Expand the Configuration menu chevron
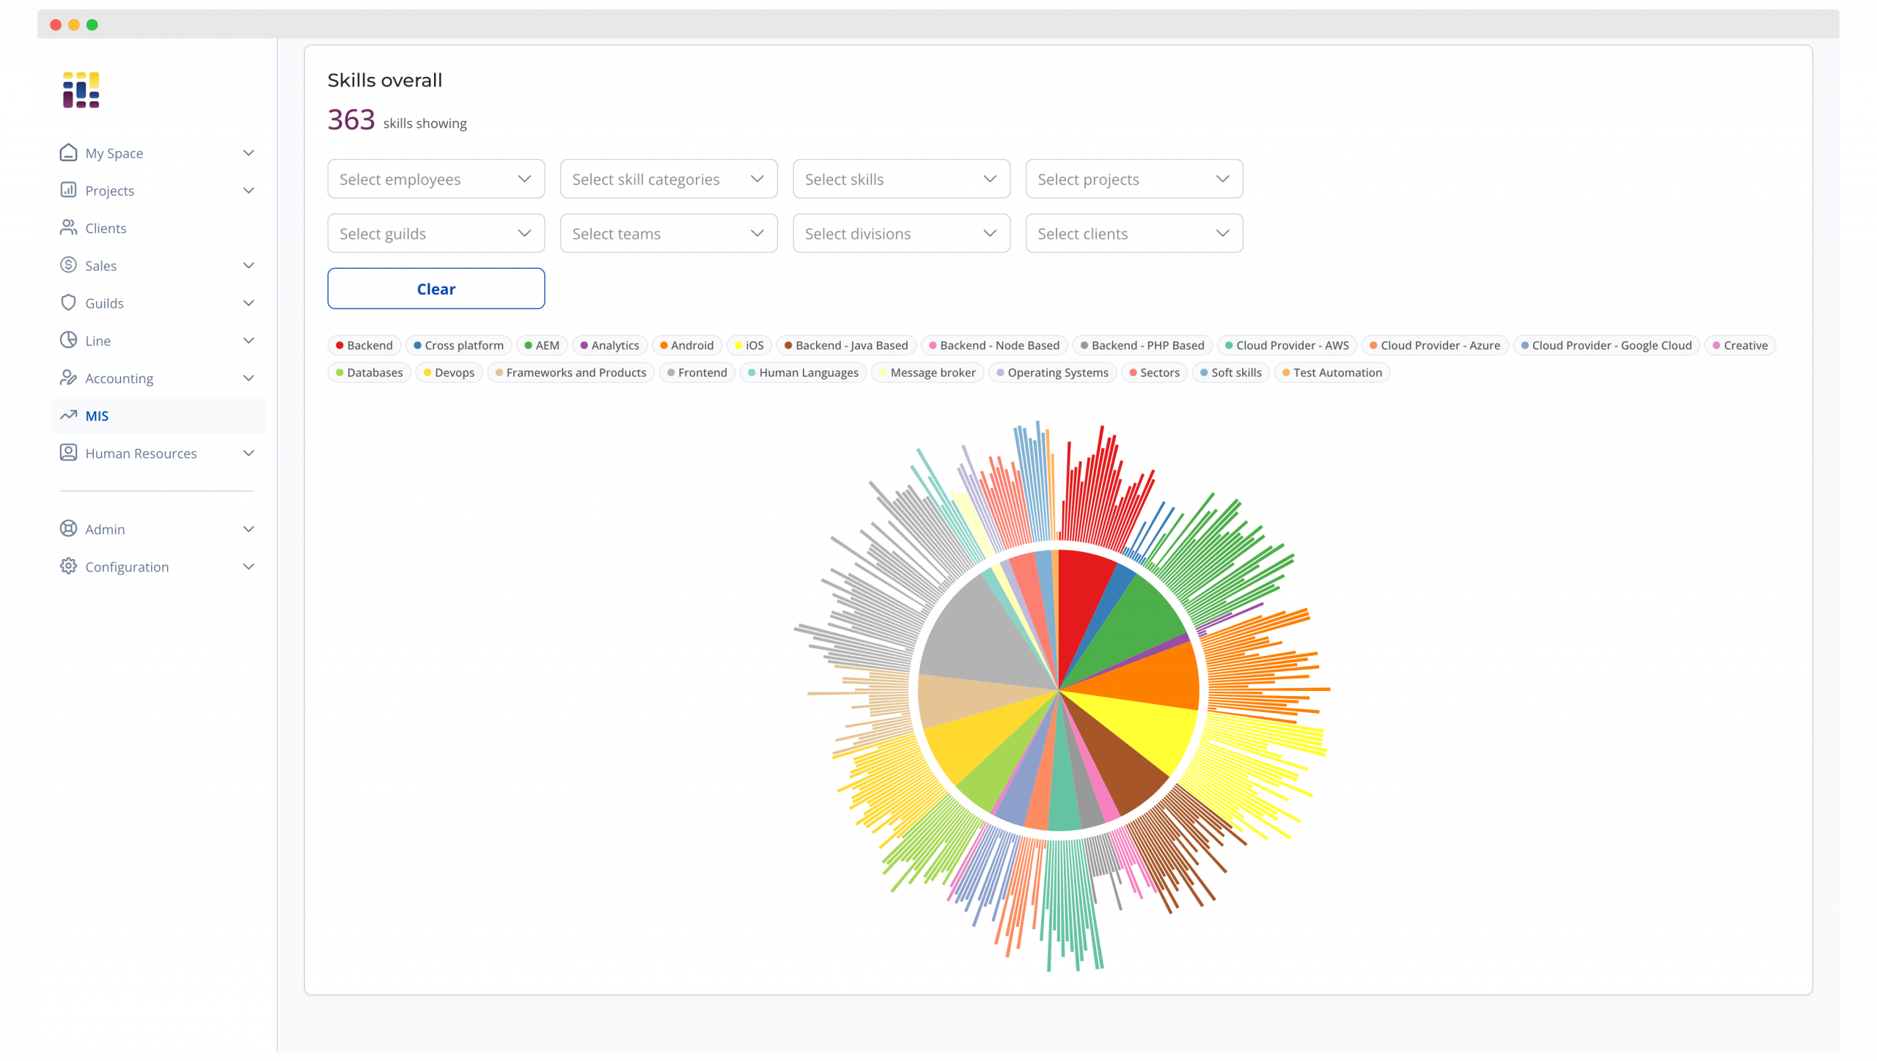Screen dimensions: 1877x1061 [249, 567]
